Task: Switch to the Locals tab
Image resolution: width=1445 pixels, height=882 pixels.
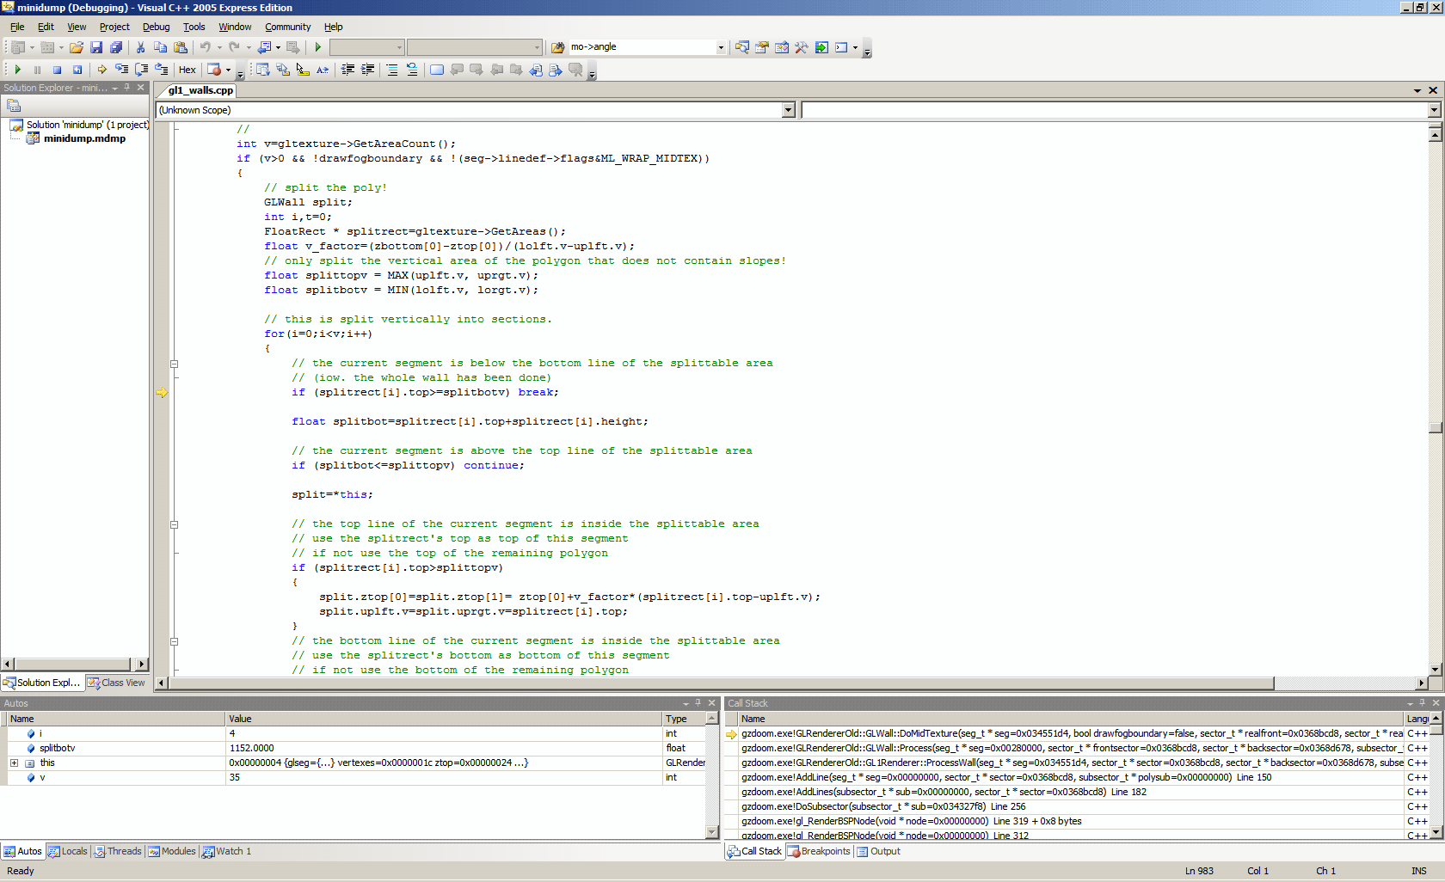Action: tap(67, 851)
